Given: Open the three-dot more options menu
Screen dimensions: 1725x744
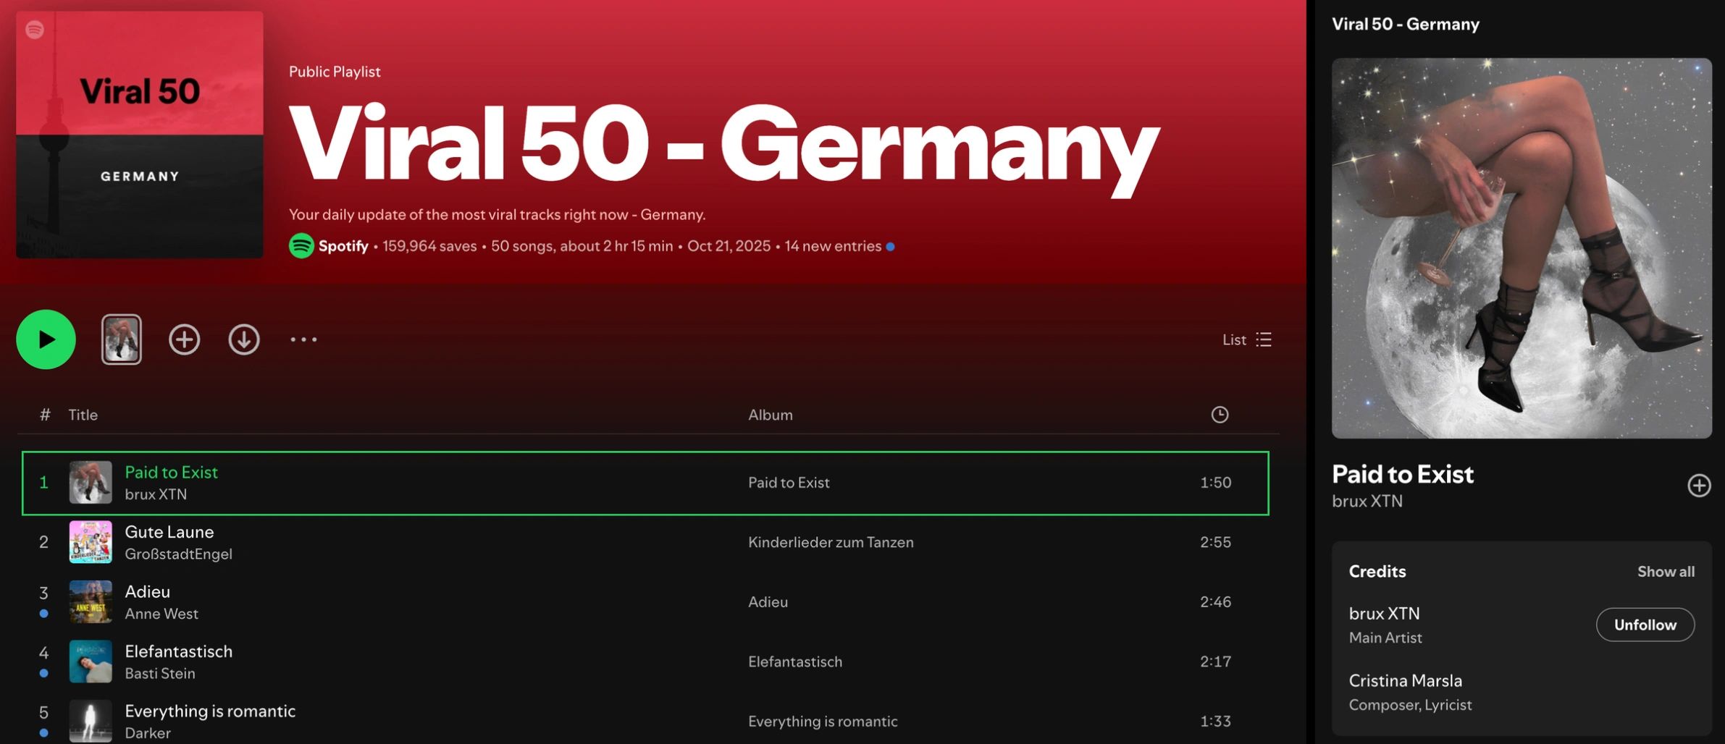Looking at the screenshot, I should (303, 339).
